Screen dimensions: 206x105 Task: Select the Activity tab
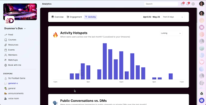[90, 17]
